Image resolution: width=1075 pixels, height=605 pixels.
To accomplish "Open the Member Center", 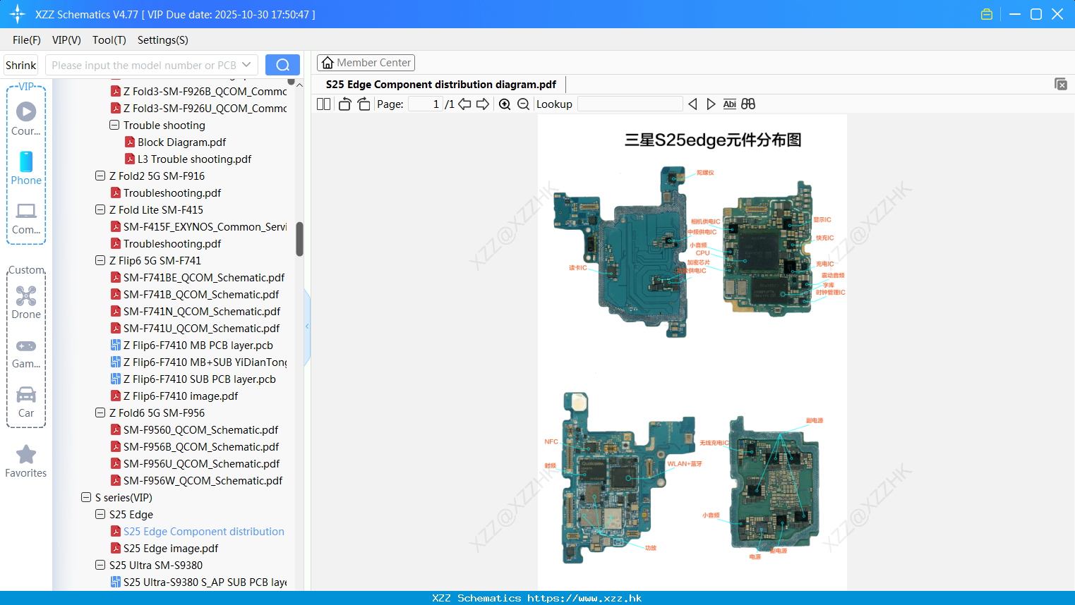I will pyautogui.click(x=366, y=63).
